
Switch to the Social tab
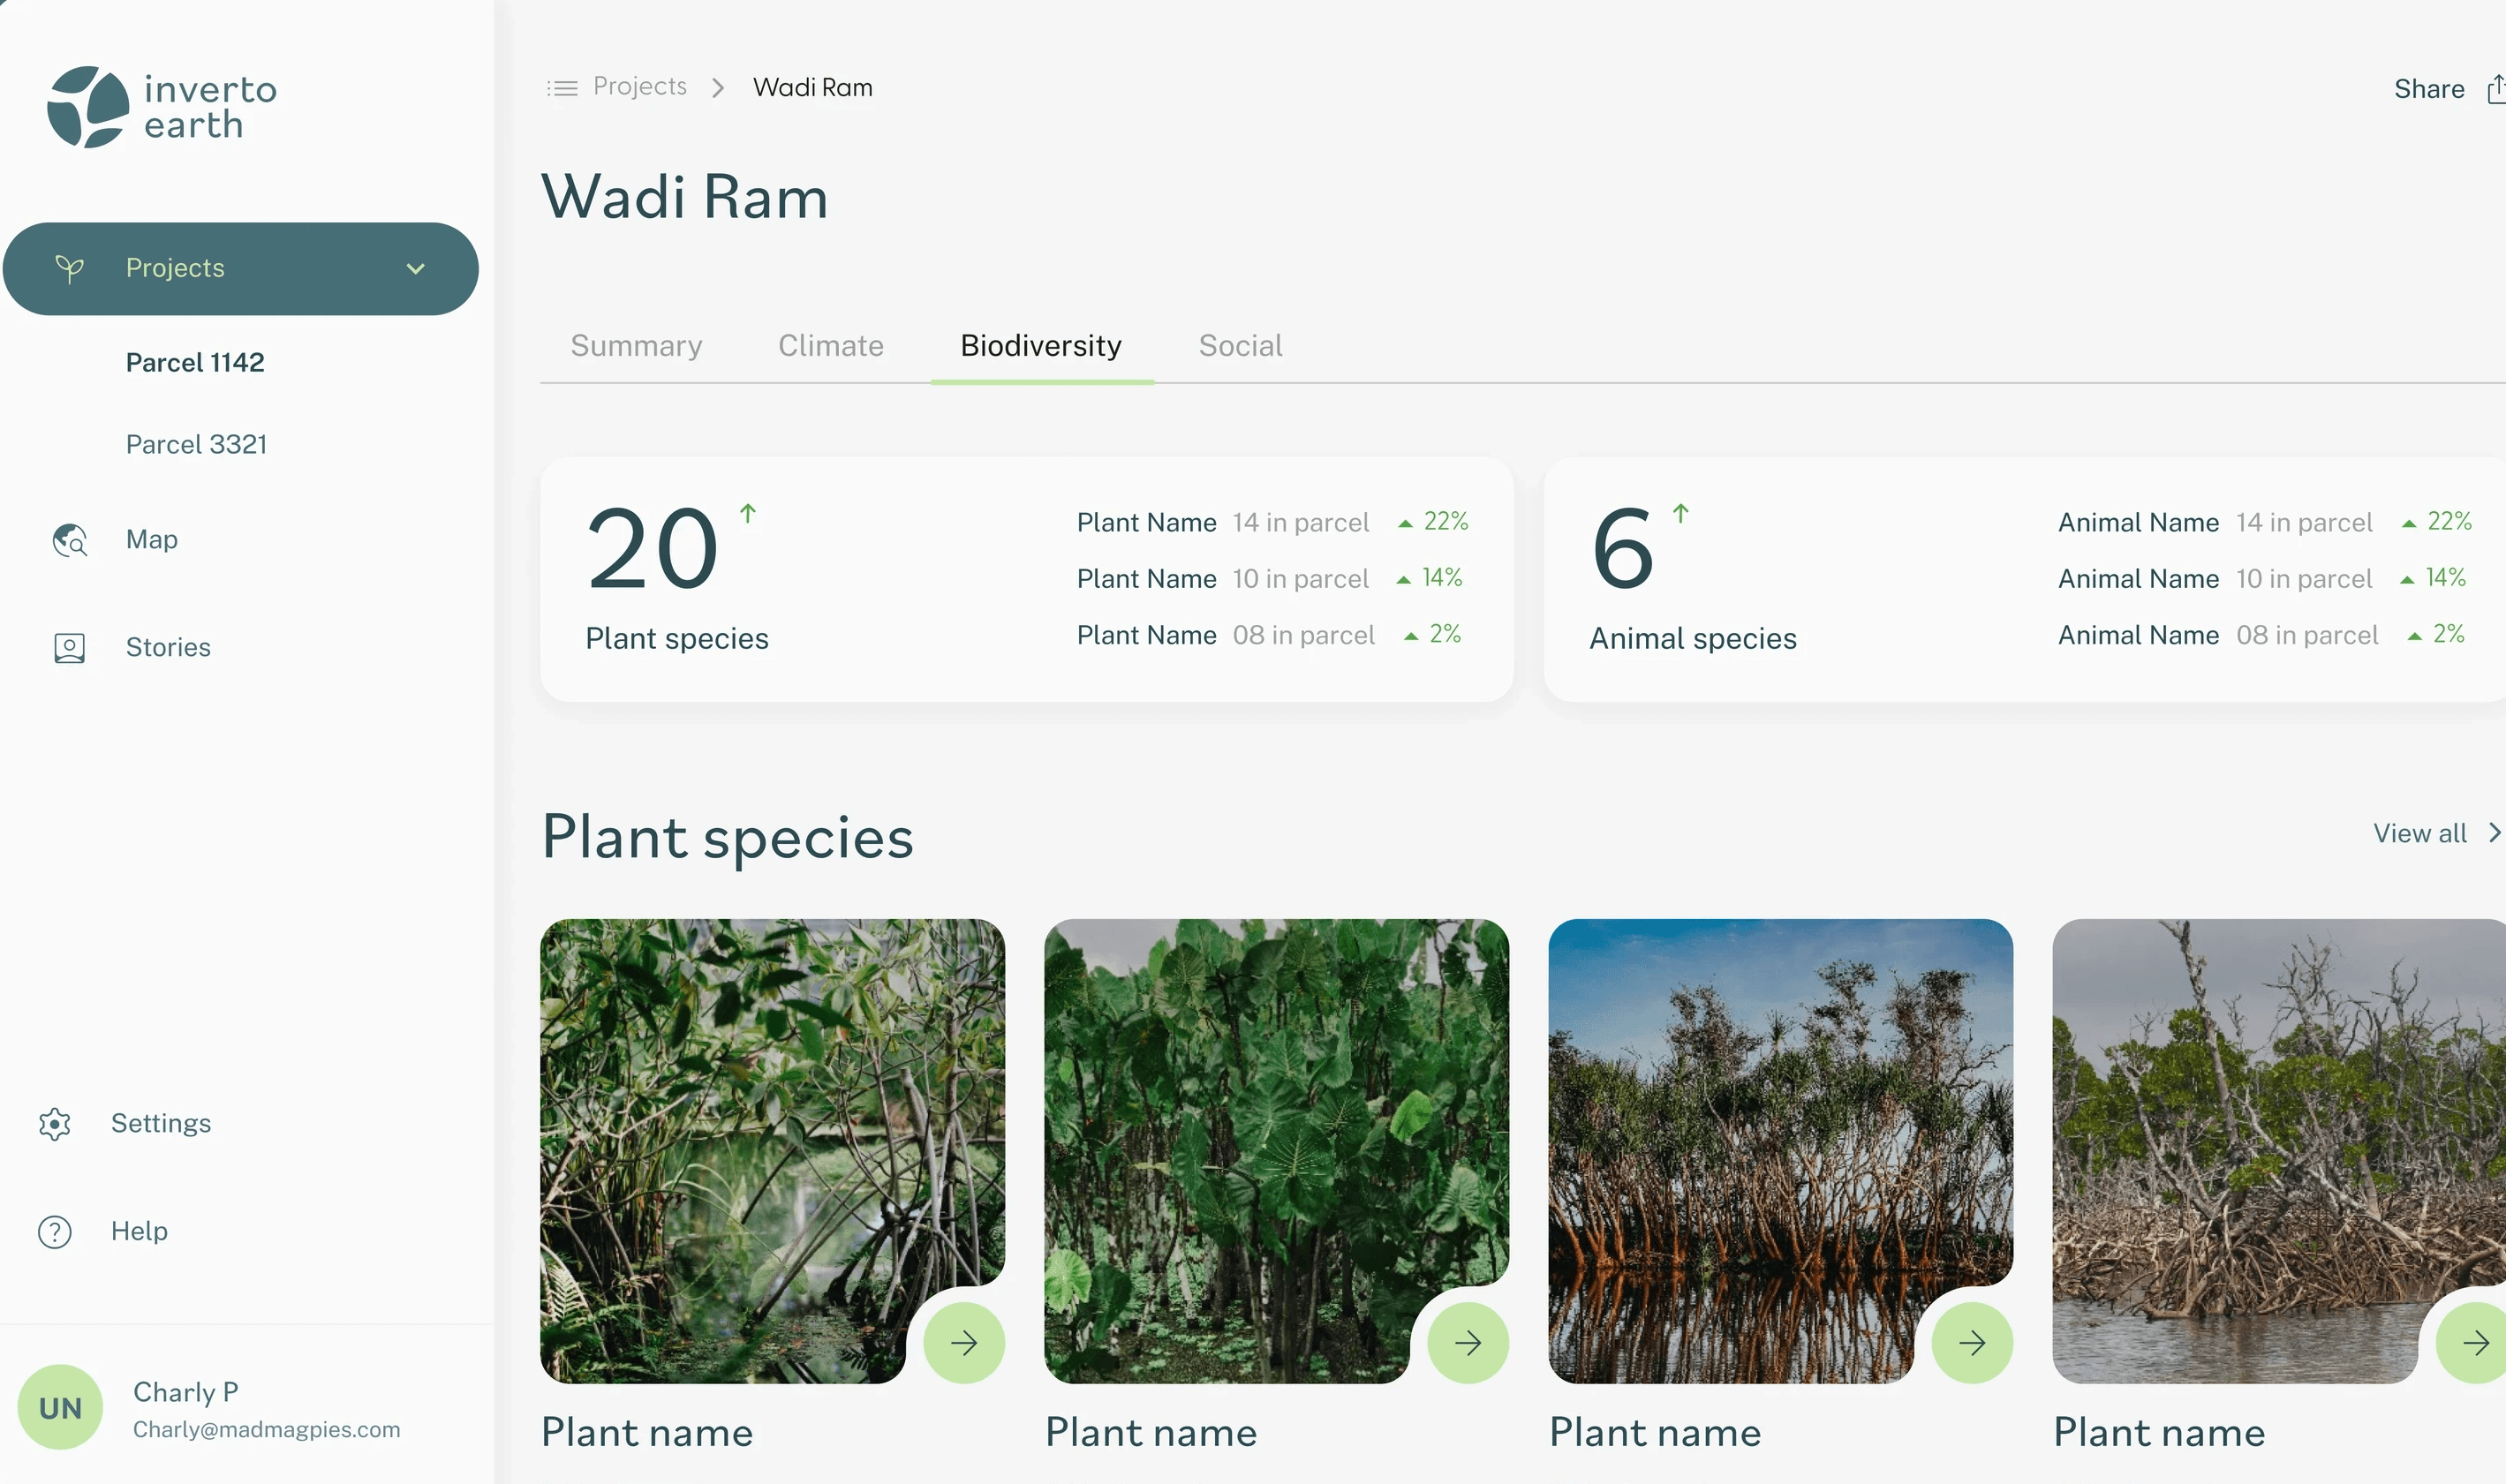point(1240,345)
